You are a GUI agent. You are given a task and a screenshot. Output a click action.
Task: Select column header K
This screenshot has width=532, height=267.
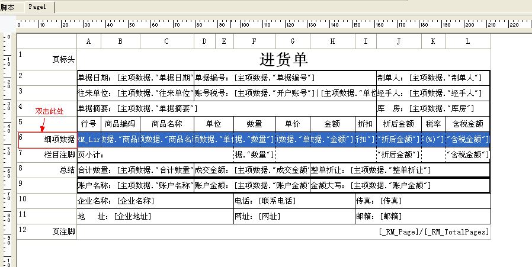point(434,41)
